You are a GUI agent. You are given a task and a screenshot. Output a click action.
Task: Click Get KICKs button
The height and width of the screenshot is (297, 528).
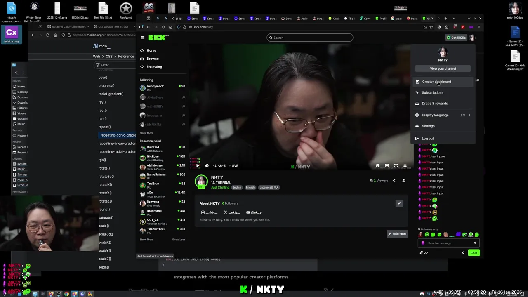[x=456, y=38]
